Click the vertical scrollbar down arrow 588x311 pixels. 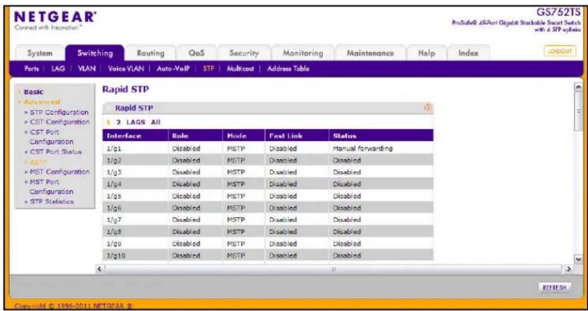point(577,259)
